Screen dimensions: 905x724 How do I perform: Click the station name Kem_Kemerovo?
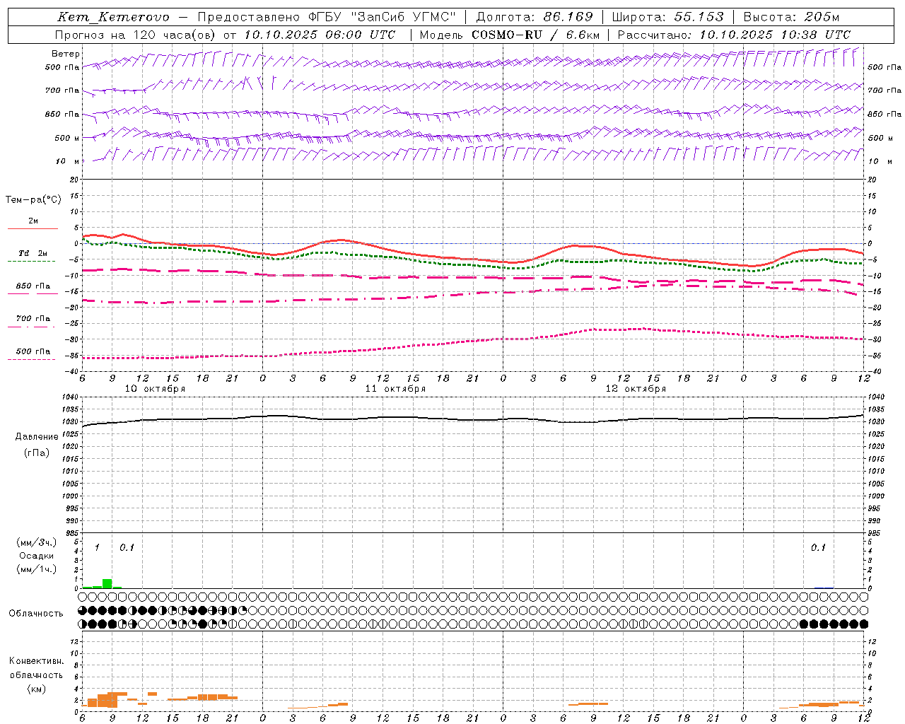(113, 17)
